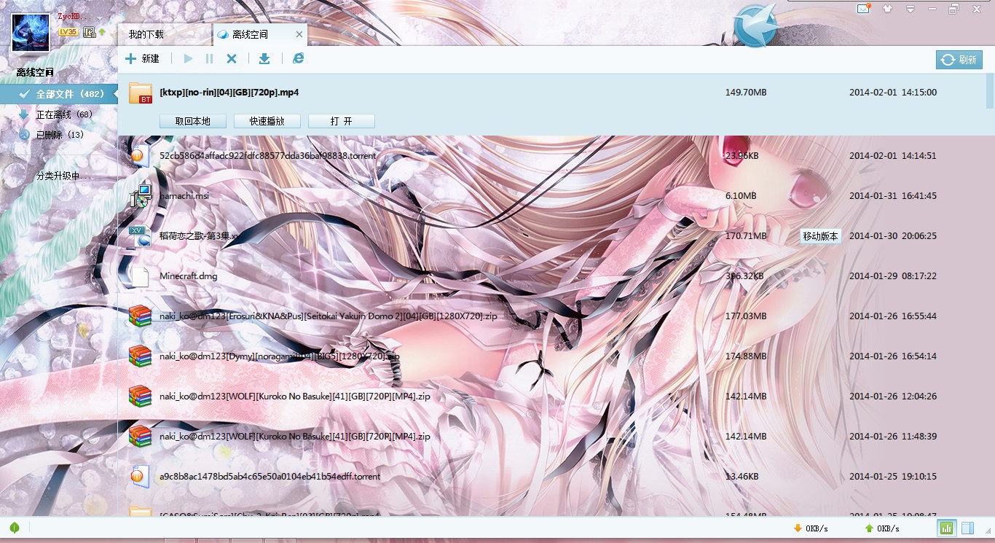
Task: Click the member badge icon next to LV35
Action: pyautogui.click(x=89, y=32)
